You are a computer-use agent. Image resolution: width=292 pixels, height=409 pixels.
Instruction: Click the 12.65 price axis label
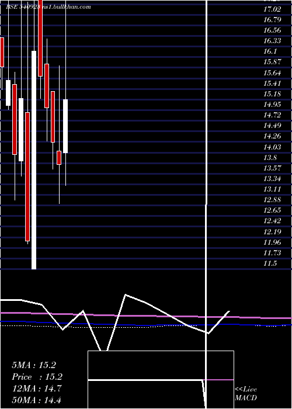coord(272,210)
